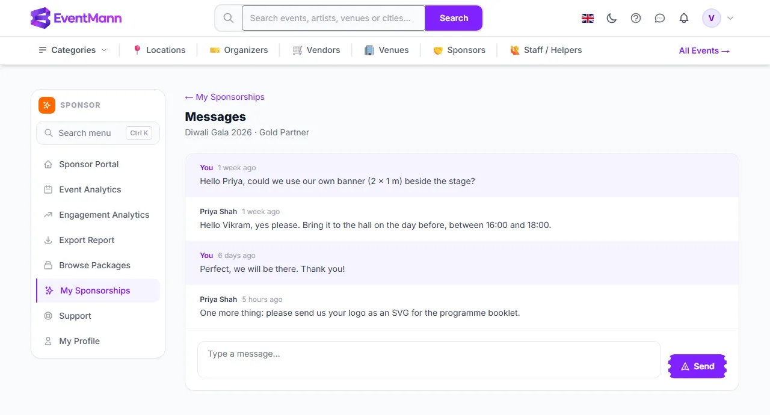
Task: Click the Messages heading
Action: [215, 117]
